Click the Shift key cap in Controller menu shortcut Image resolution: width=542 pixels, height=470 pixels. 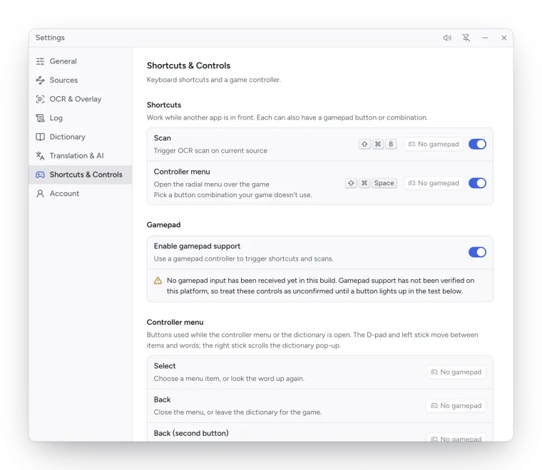point(351,183)
